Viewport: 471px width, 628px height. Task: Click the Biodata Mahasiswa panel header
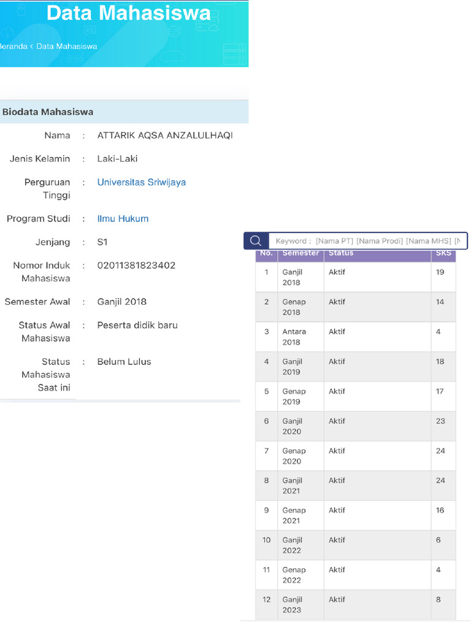point(48,112)
